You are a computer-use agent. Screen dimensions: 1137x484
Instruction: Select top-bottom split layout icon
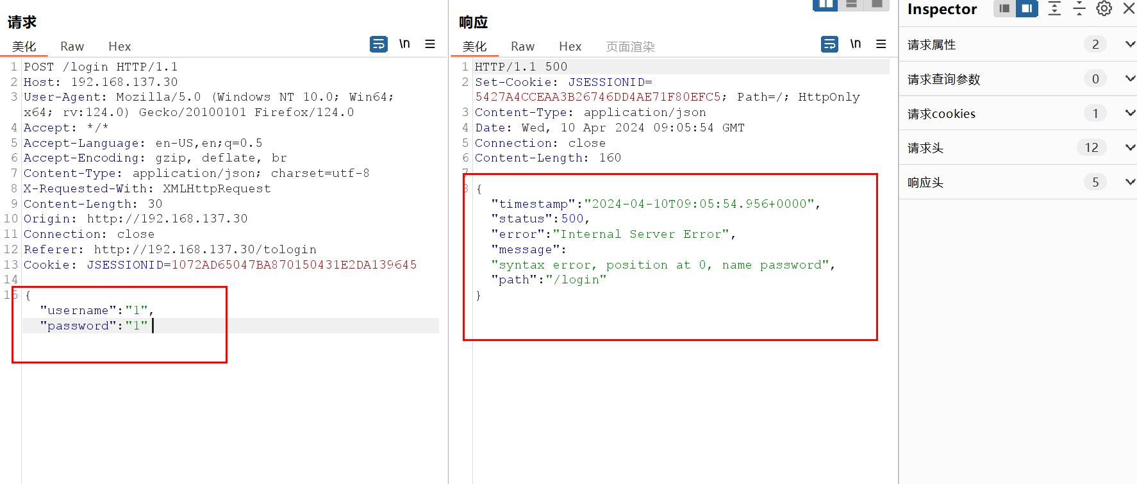[851, 4]
